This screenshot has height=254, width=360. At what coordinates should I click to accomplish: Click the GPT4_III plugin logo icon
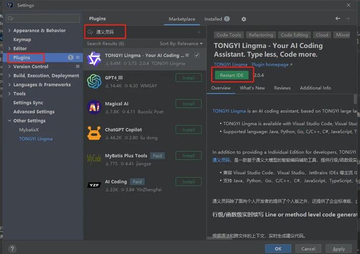tap(94, 81)
